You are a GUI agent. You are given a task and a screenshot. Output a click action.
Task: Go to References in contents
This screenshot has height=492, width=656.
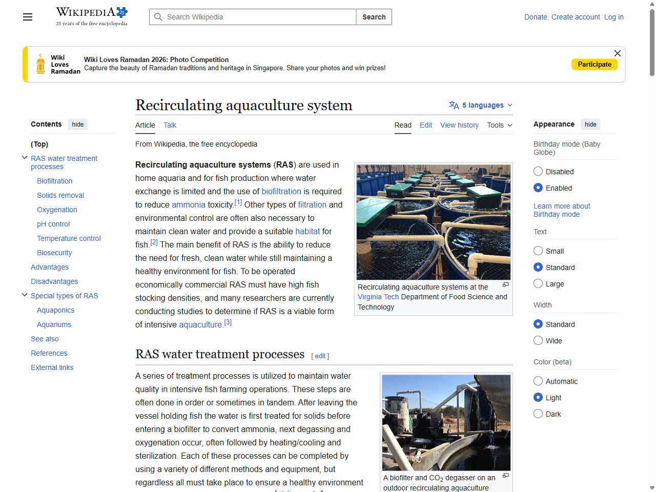[x=49, y=353]
